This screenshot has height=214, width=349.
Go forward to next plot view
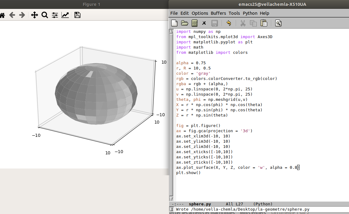pyautogui.click(x=22, y=15)
